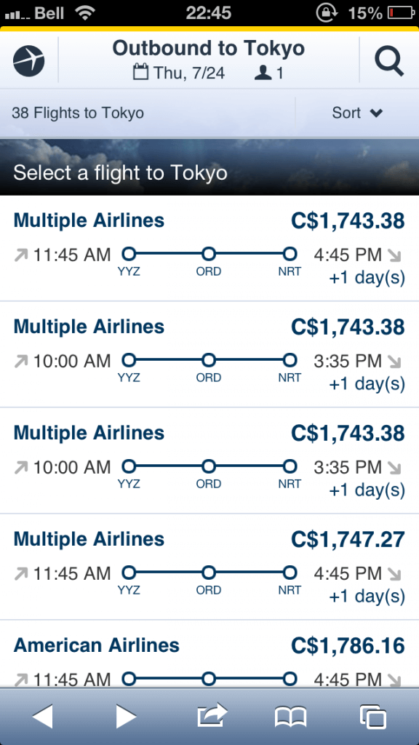The height and width of the screenshot is (745, 419).
Task: Tap the calendar icon beside Thu, 7/24
Action: pyautogui.click(x=140, y=73)
